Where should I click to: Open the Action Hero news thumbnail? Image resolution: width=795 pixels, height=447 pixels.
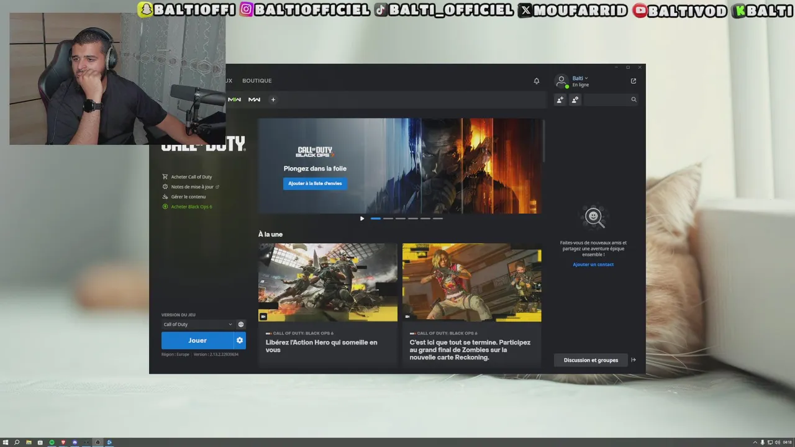click(327, 282)
